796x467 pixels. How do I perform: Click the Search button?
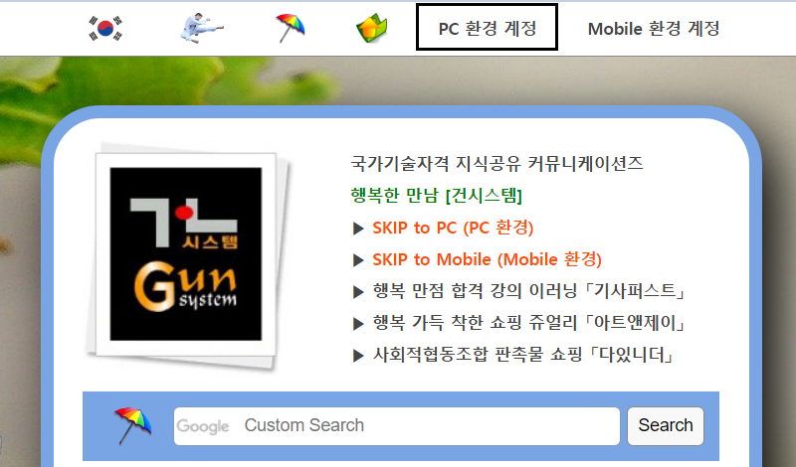(666, 426)
